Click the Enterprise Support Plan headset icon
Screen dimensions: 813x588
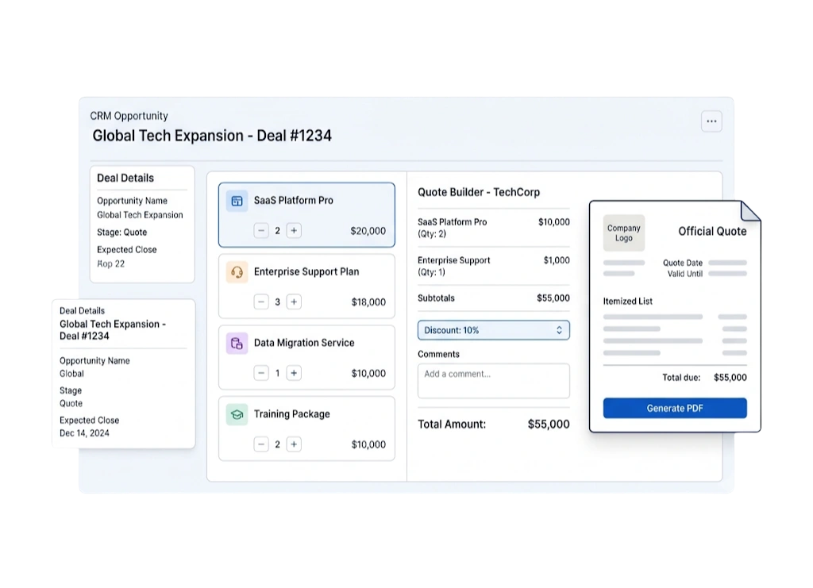pos(237,272)
